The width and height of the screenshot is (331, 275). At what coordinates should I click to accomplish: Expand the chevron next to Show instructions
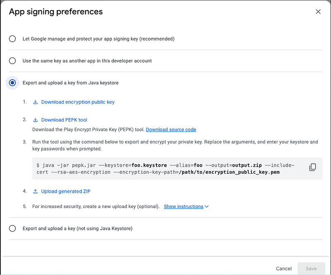tap(206, 206)
